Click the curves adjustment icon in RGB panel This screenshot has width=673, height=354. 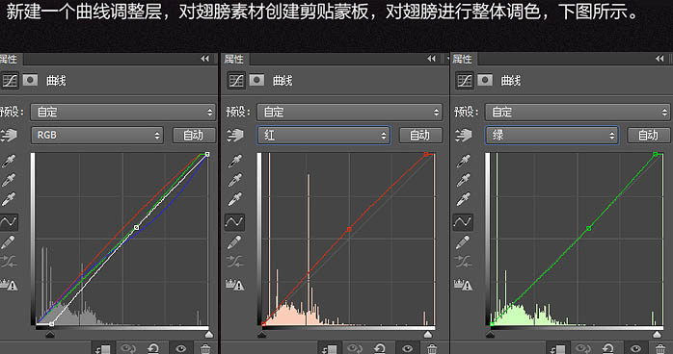tap(10, 81)
